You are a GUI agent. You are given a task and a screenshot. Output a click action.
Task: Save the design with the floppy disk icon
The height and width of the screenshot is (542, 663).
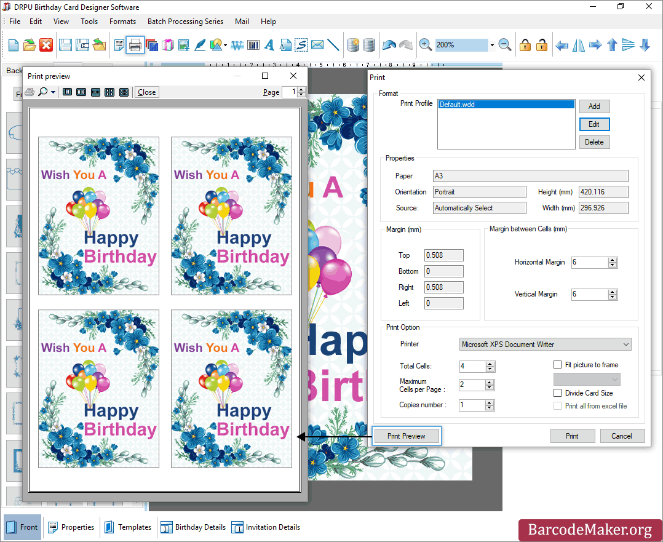pyautogui.click(x=65, y=45)
